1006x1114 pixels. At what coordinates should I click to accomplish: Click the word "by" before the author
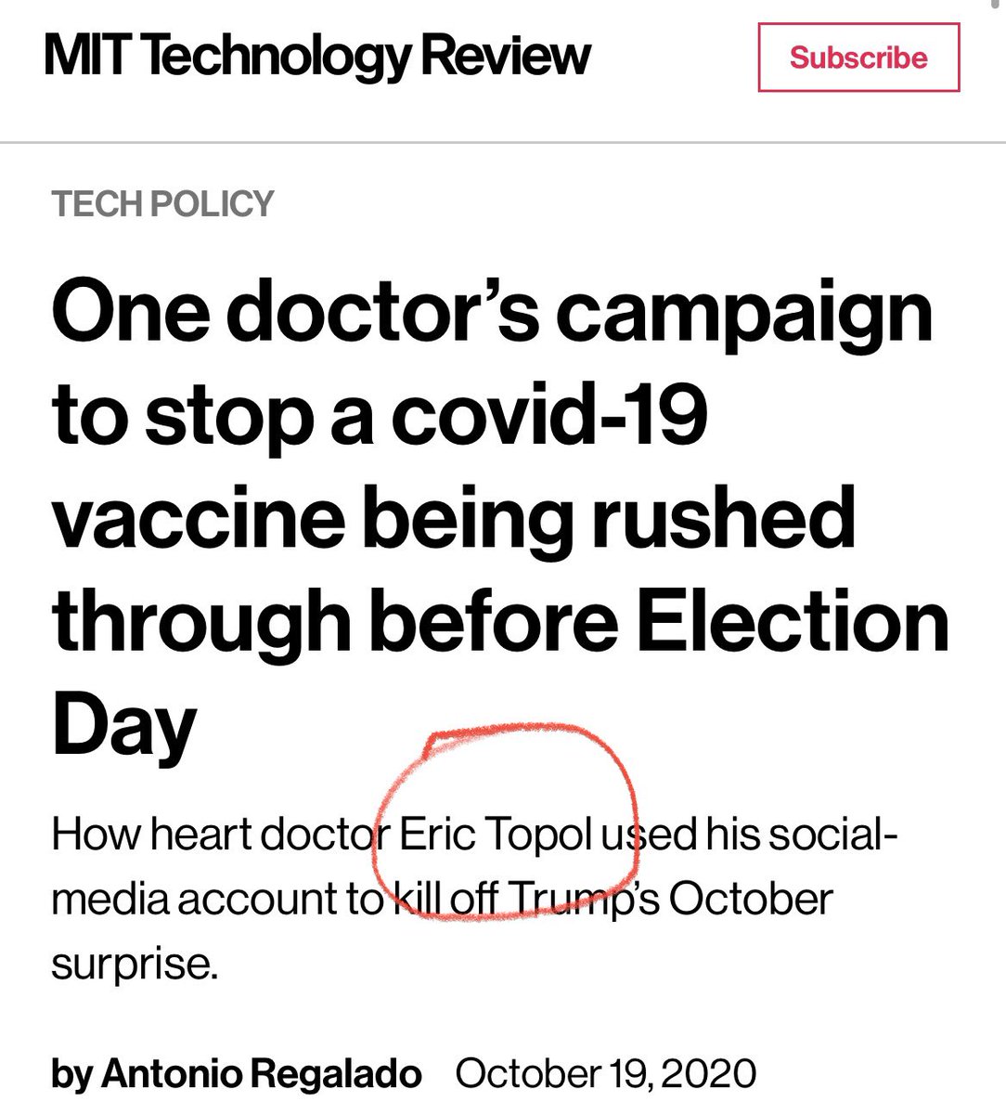click(x=71, y=1075)
